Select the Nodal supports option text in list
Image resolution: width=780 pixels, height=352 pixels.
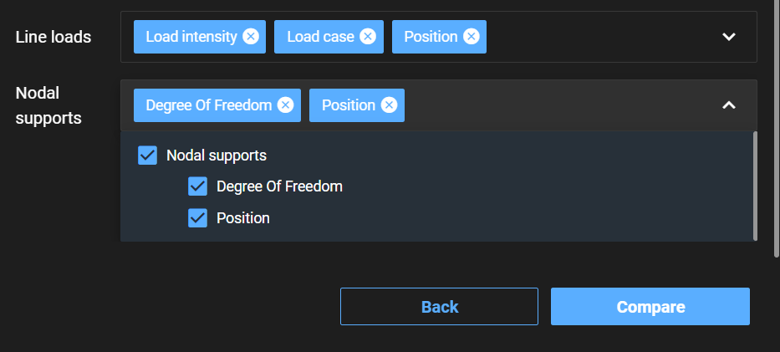click(217, 156)
